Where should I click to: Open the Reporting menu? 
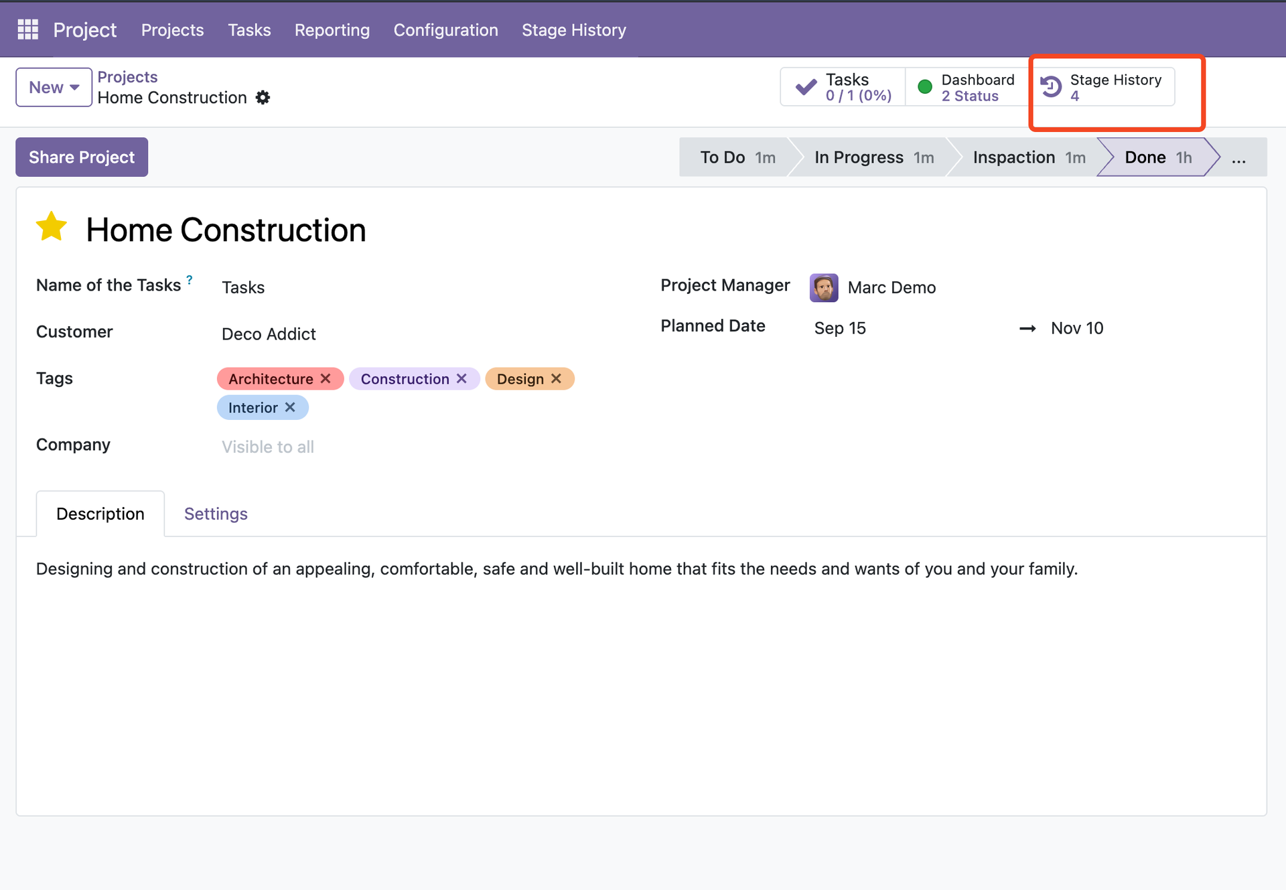tap(332, 29)
